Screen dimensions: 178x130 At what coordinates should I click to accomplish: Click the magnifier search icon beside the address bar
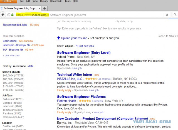175,14
